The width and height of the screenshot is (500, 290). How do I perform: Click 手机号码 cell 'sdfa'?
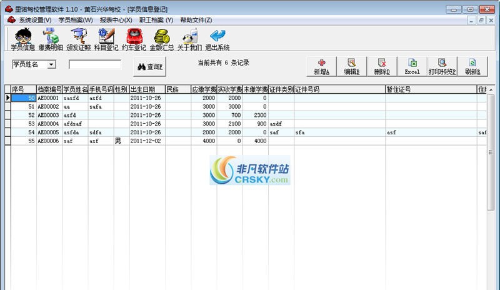tap(101, 132)
